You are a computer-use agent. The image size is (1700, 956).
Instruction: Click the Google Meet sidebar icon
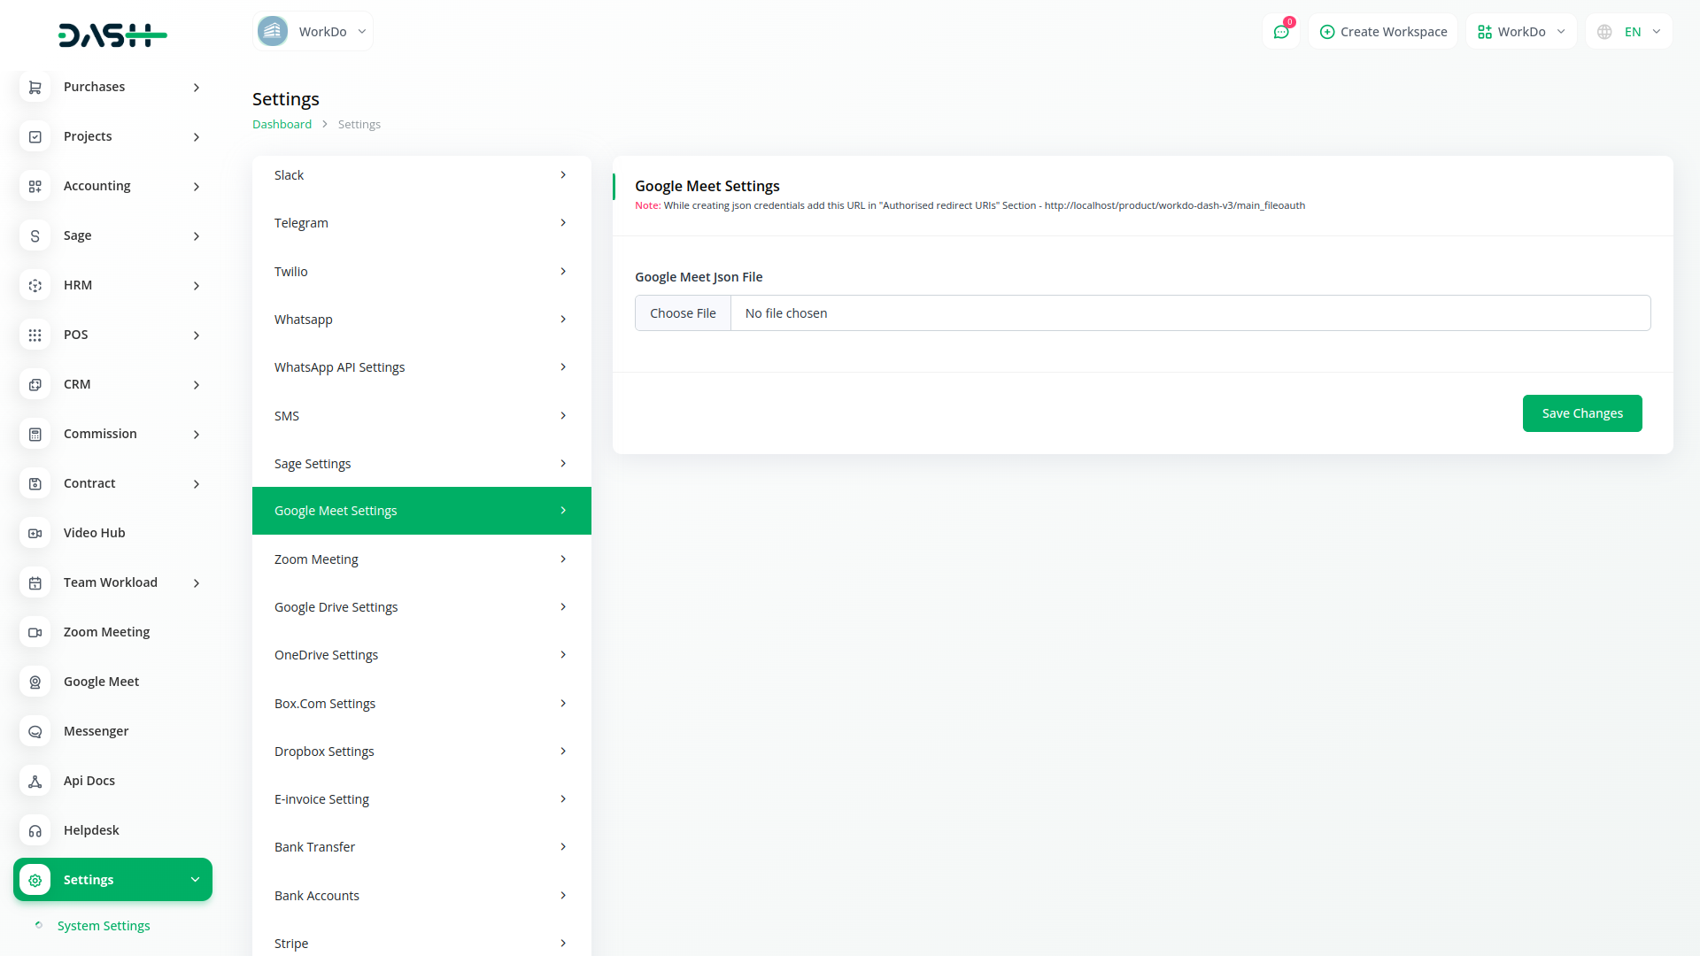click(x=35, y=682)
